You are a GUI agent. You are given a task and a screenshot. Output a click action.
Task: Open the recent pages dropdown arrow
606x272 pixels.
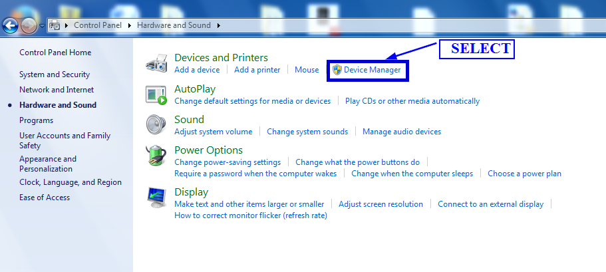pyautogui.click(x=43, y=25)
